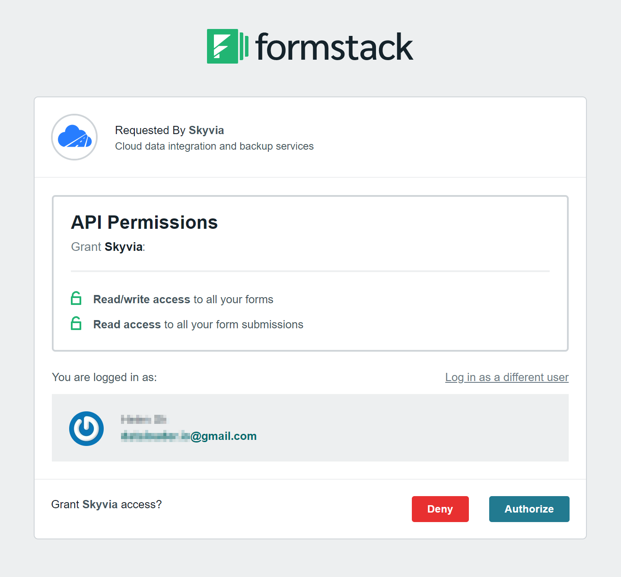Click 'Read access to all your form submissions'
The image size is (621, 577).
tap(198, 324)
